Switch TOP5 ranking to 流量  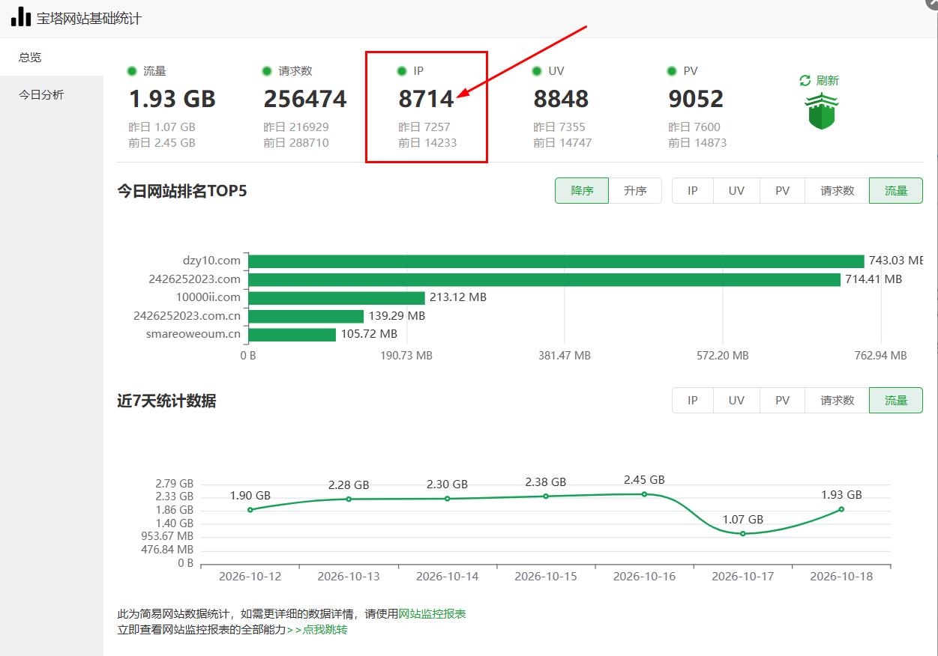tap(896, 191)
